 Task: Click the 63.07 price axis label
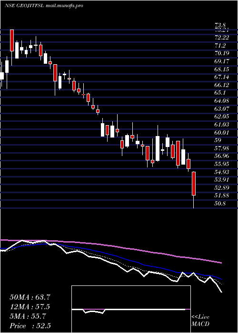pyautogui.click(x=222, y=109)
